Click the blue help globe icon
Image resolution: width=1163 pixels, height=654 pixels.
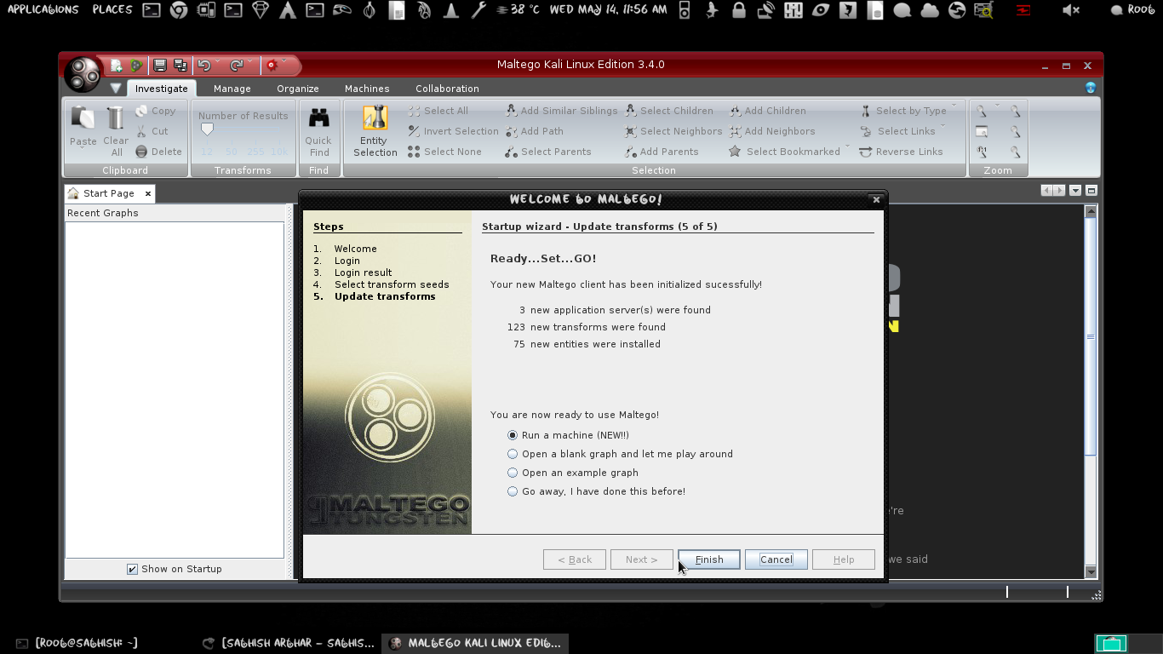click(1091, 88)
